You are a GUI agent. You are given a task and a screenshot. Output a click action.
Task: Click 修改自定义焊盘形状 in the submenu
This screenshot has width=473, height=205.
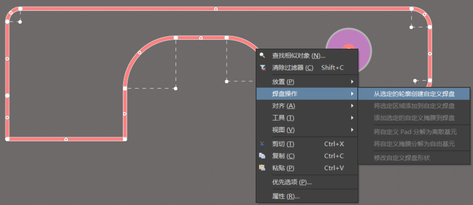pos(401,158)
